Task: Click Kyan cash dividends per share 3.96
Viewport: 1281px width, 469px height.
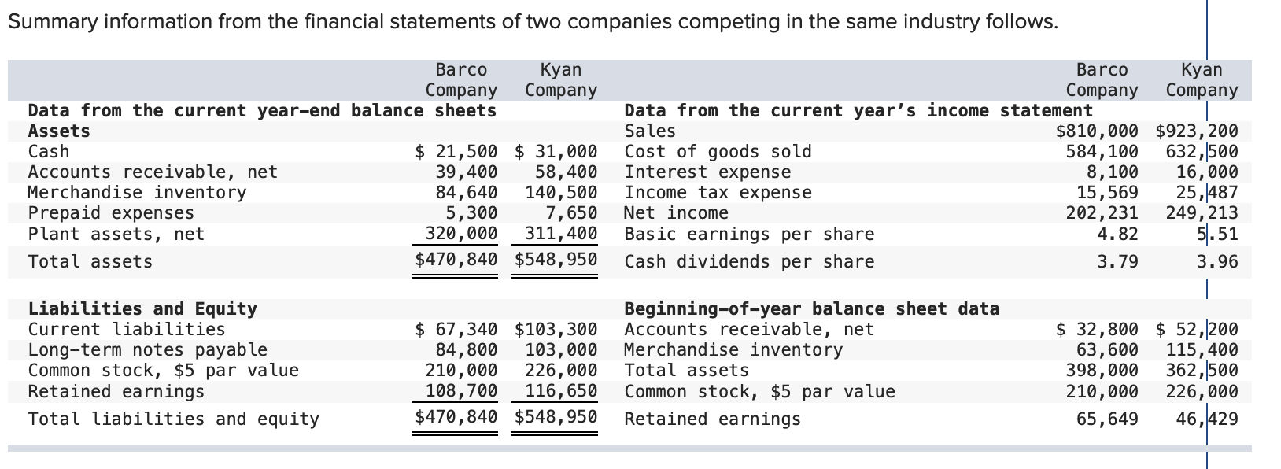Action: 1217,261
